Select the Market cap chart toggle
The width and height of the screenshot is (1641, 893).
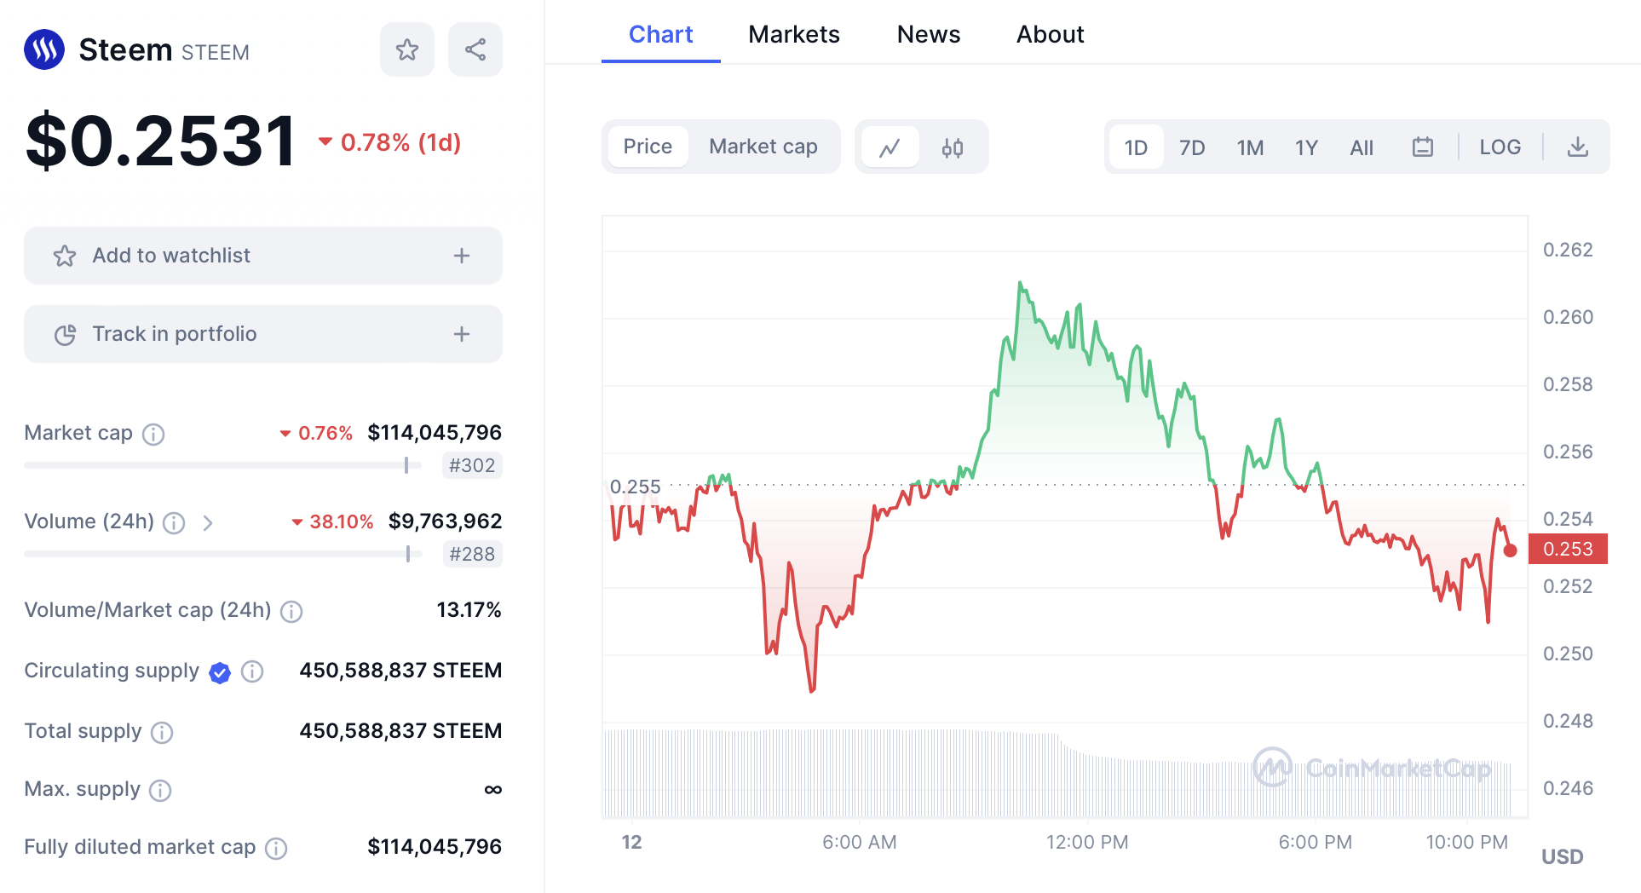pos(763,147)
